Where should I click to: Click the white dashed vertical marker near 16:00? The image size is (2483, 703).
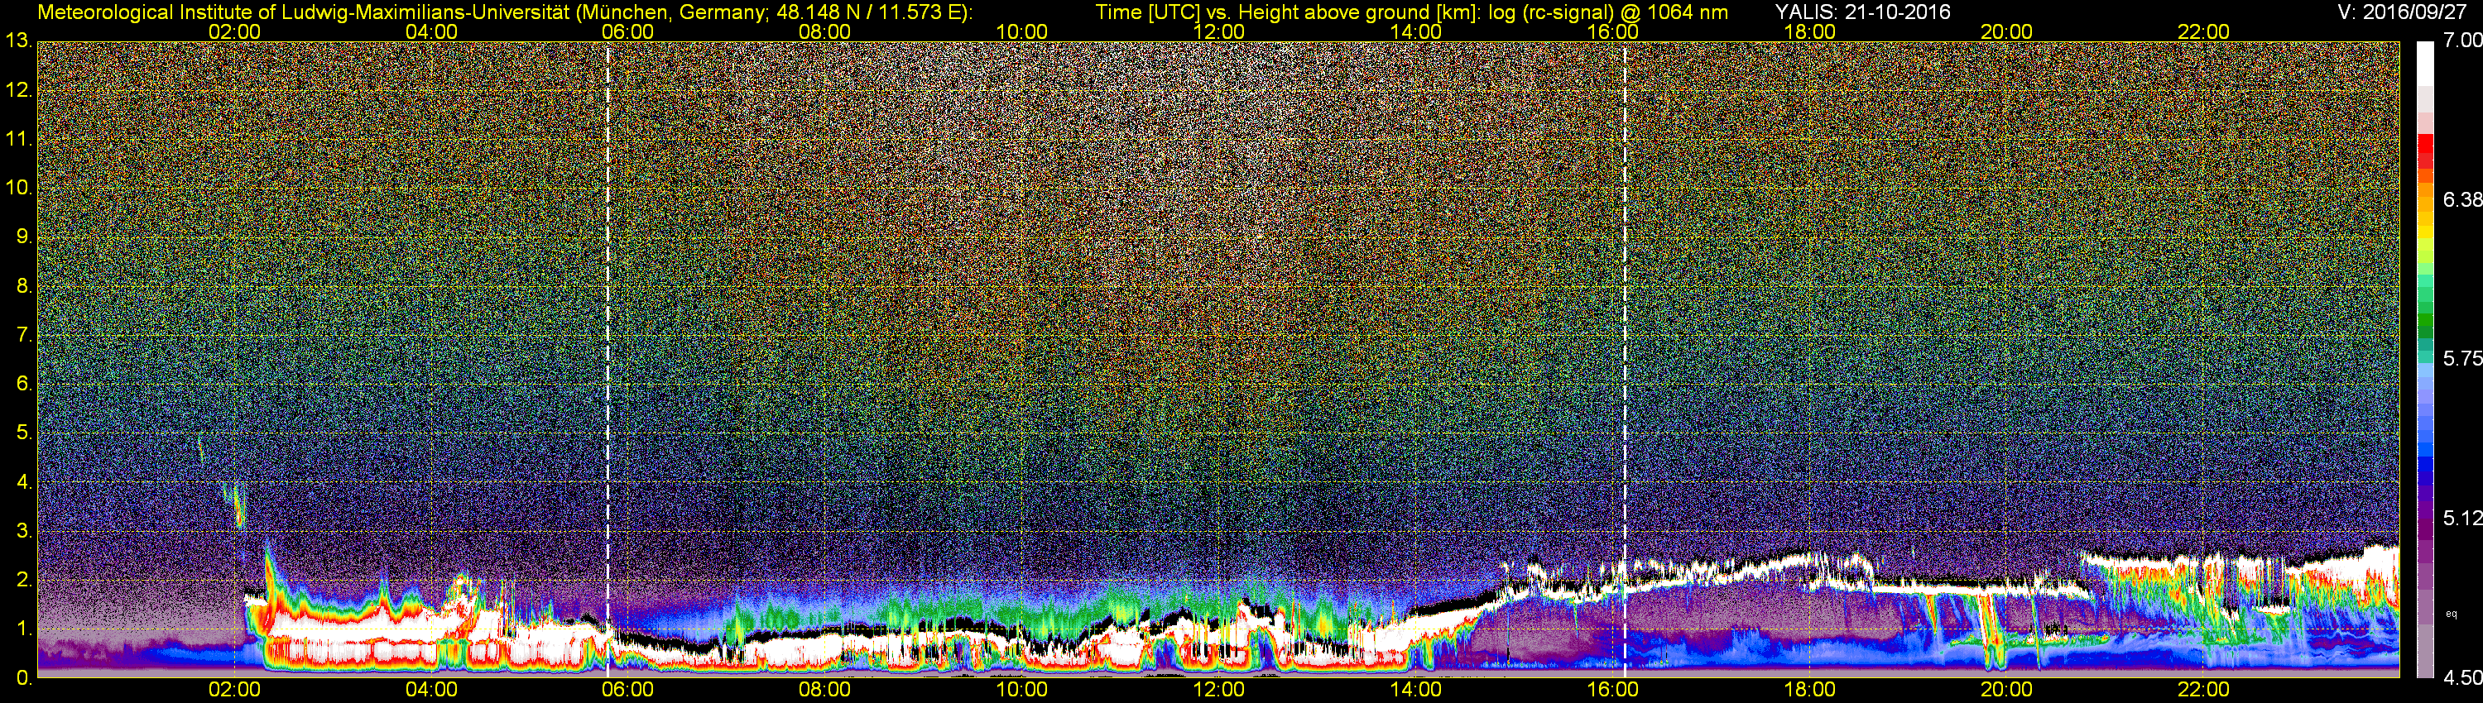tap(1626, 359)
